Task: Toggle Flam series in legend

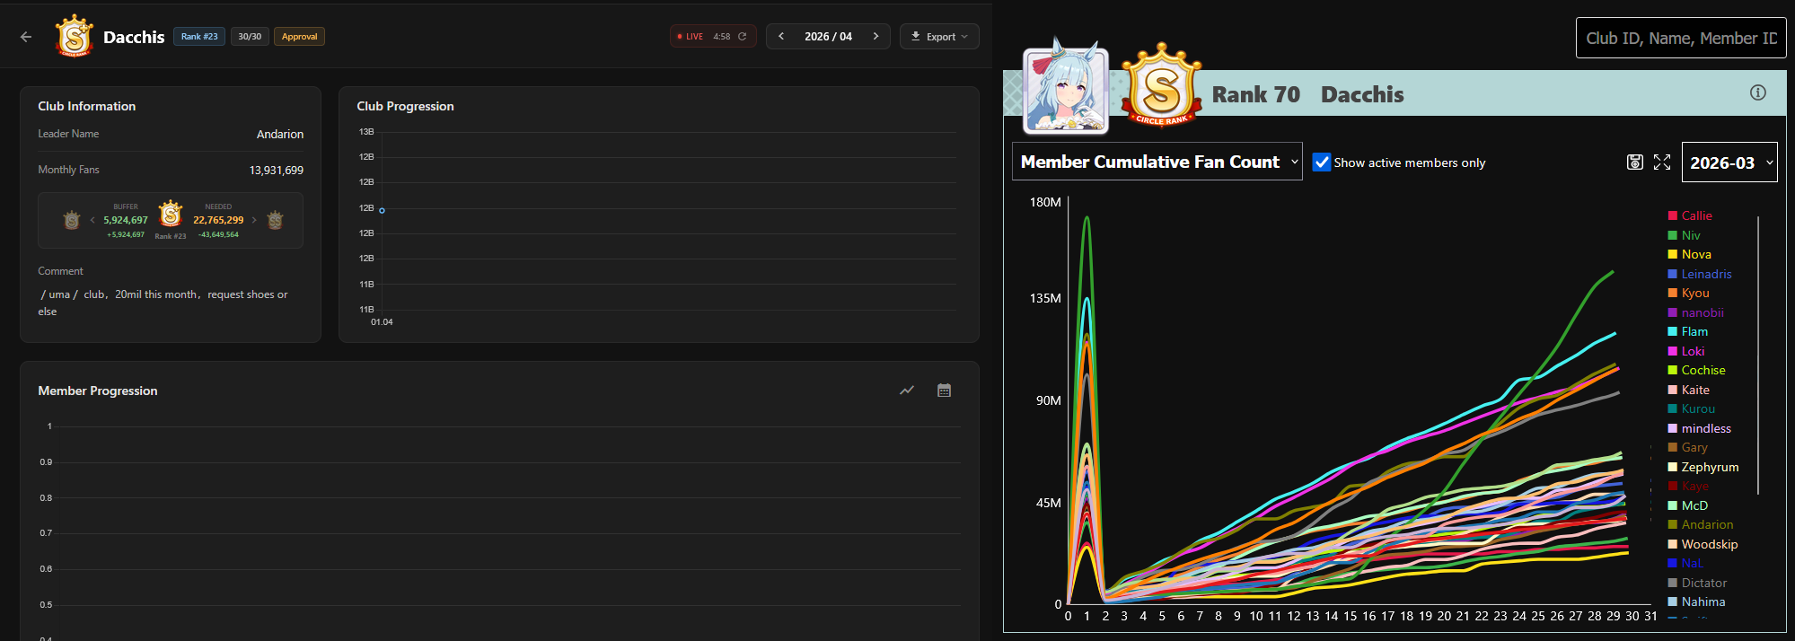Action: coord(1687,331)
